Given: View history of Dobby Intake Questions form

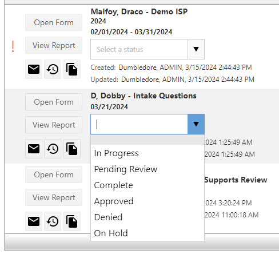Looking at the screenshot, I should [53, 149].
